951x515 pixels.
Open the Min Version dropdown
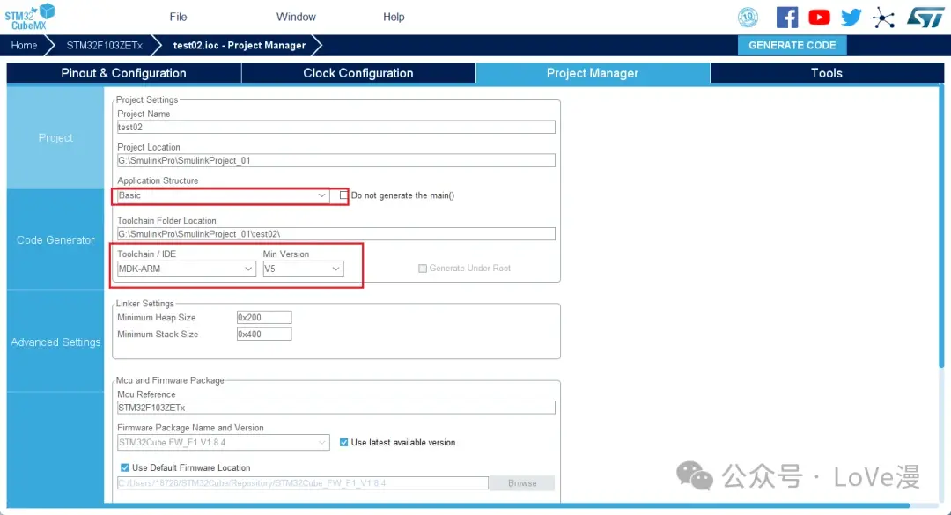tap(303, 269)
